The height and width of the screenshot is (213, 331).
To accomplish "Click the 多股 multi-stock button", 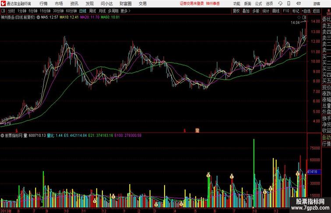I will 256,11.
